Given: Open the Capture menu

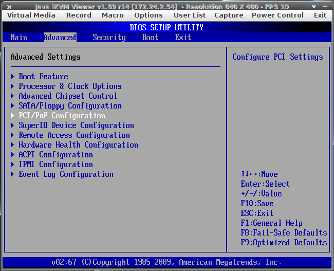Looking at the screenshot, I should click(x=229, y=15).
